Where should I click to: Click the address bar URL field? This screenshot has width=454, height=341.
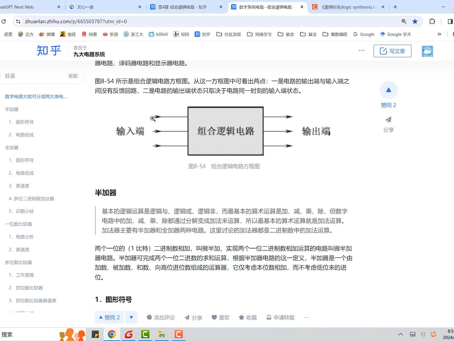click(208, 21)
